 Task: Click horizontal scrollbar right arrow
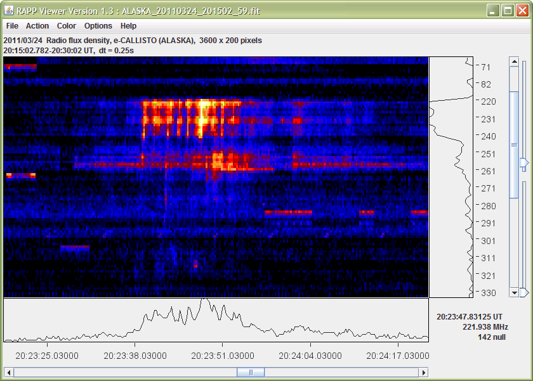(x=424, y=373)
